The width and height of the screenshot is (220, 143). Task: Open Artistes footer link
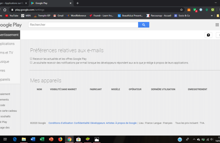[x=110, y=123]
